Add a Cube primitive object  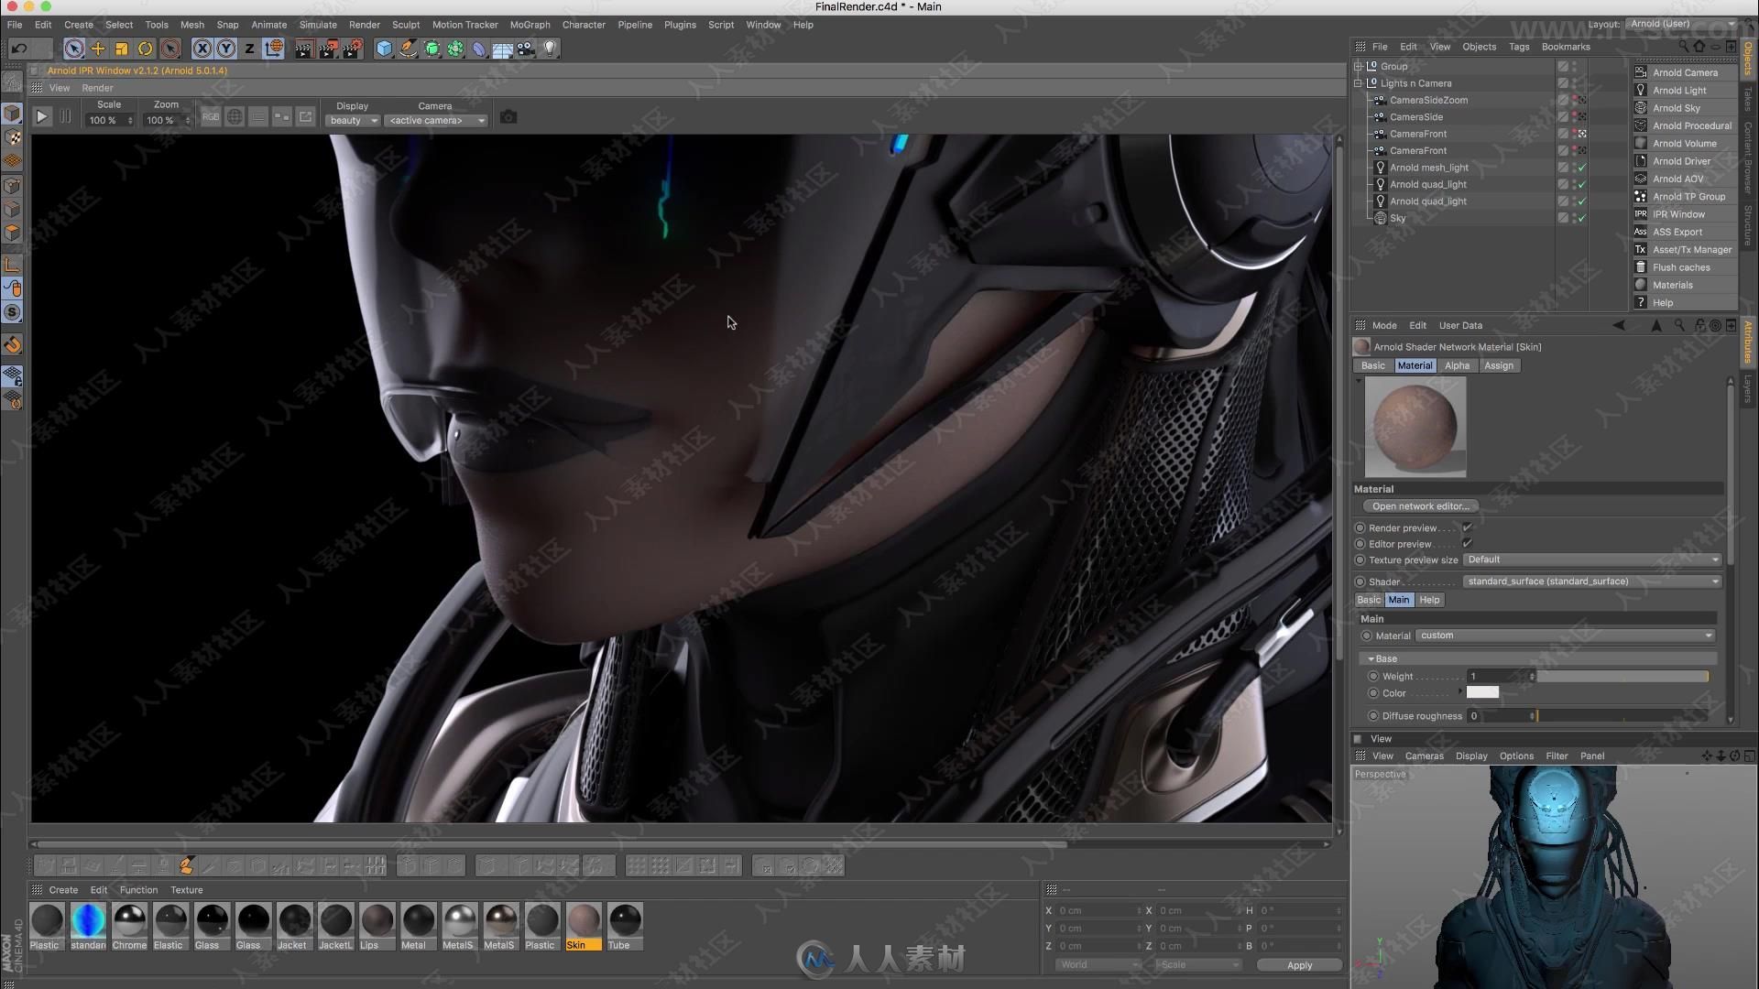coord(385,49)
